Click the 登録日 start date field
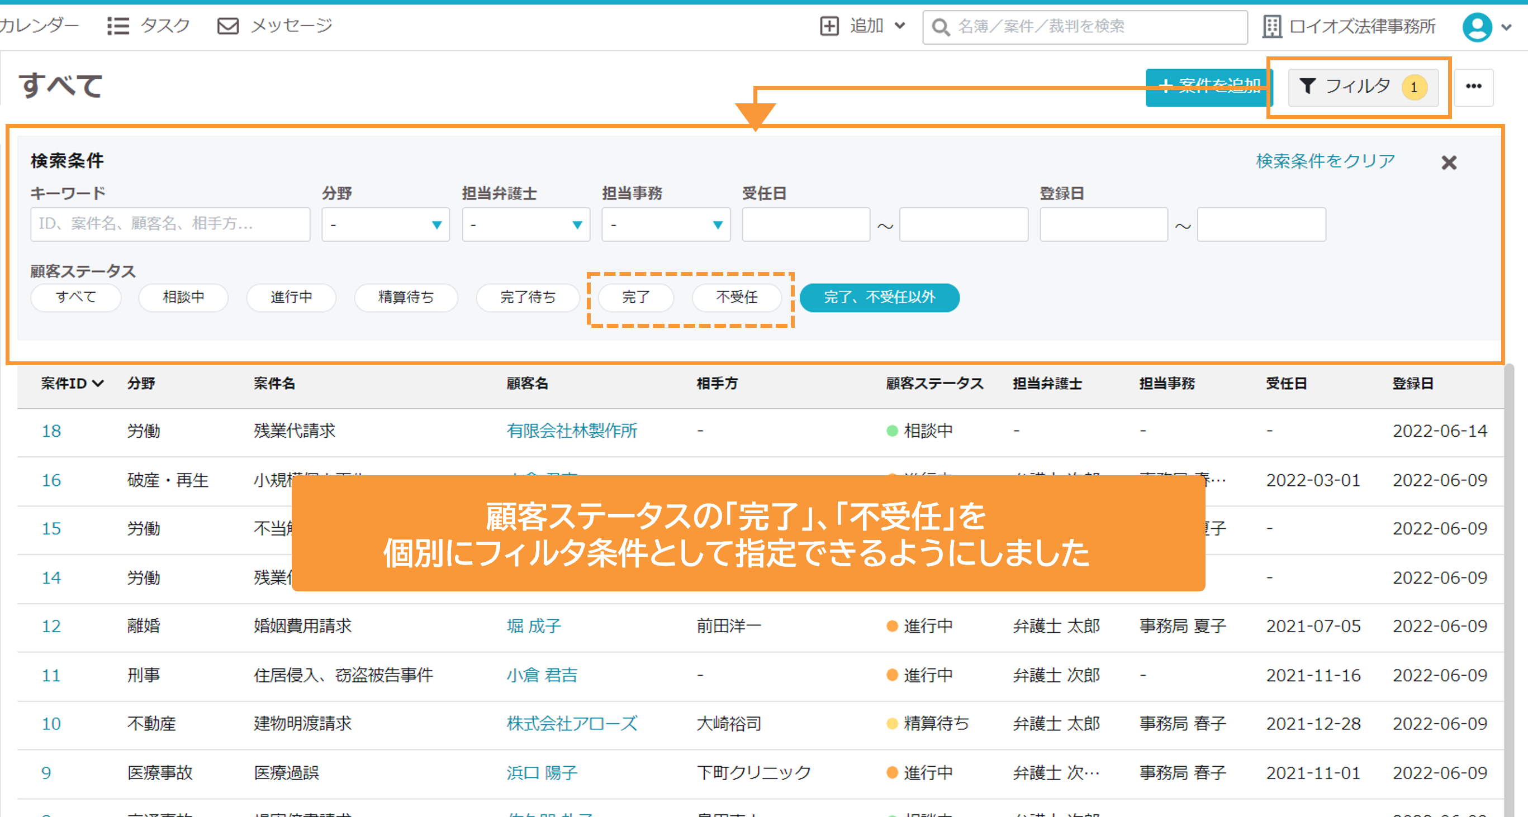 click(1103, 224)
